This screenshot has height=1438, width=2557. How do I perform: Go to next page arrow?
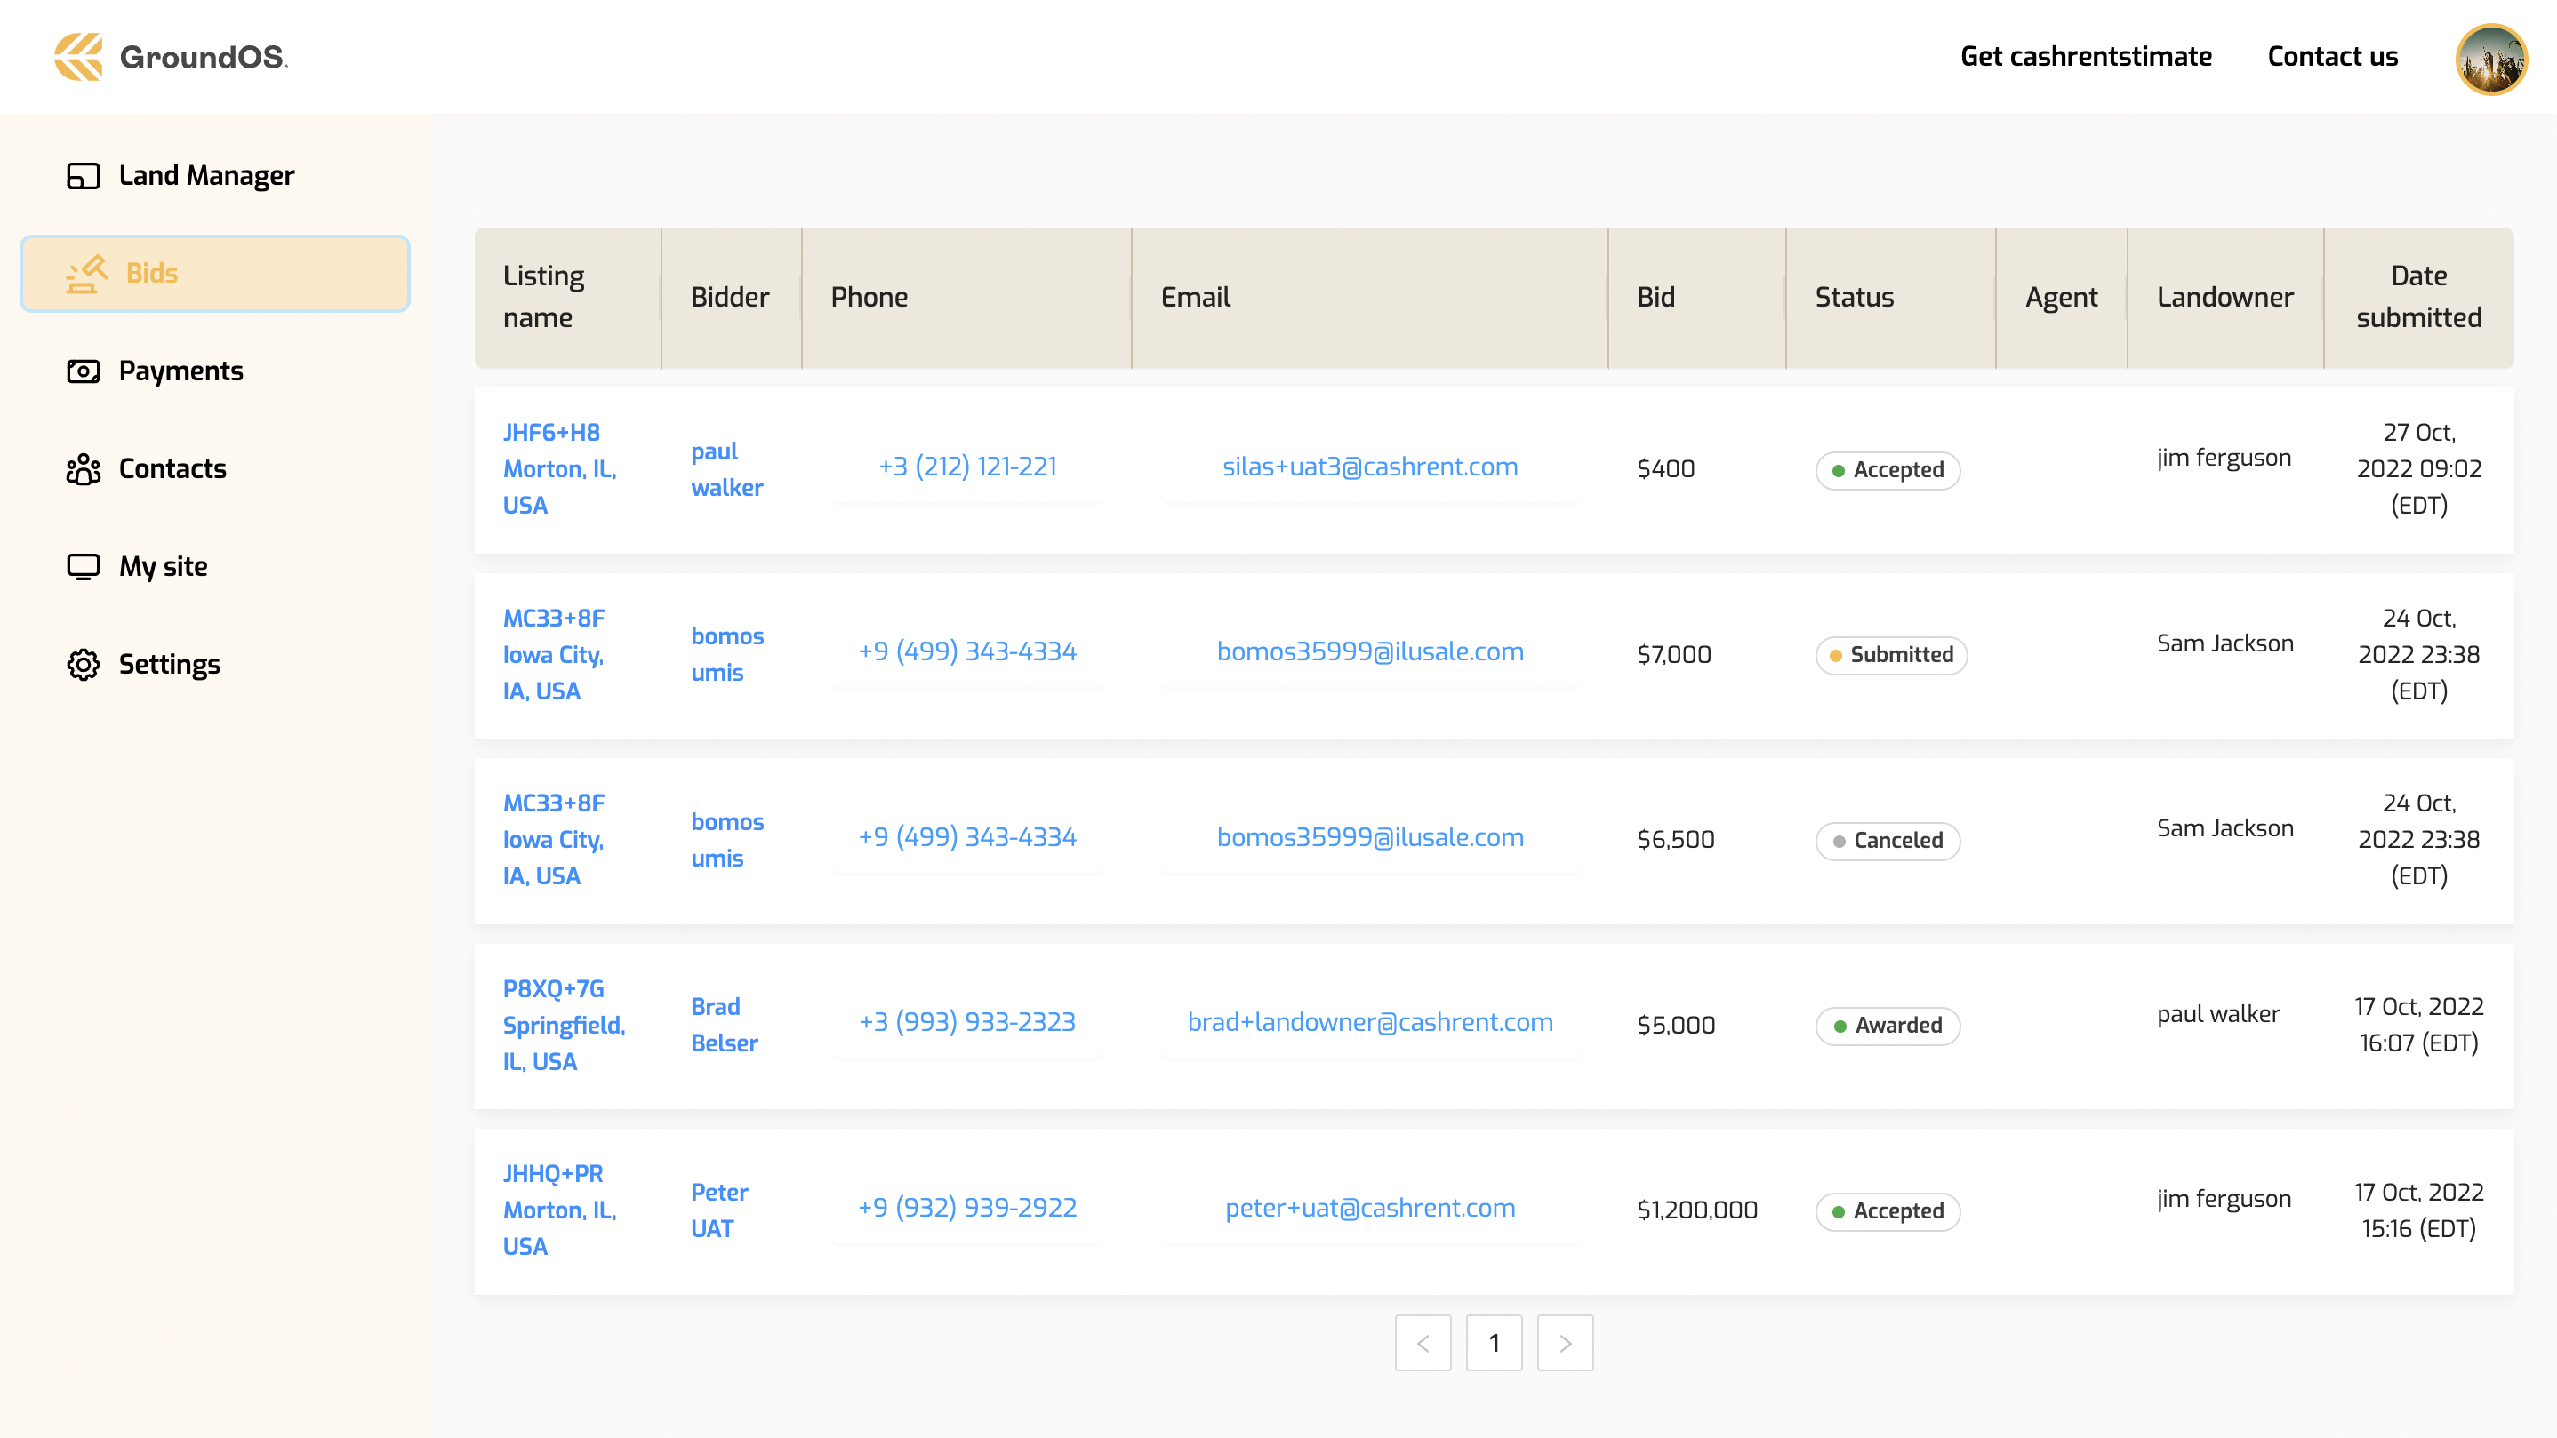(x=1565, y=1343)
